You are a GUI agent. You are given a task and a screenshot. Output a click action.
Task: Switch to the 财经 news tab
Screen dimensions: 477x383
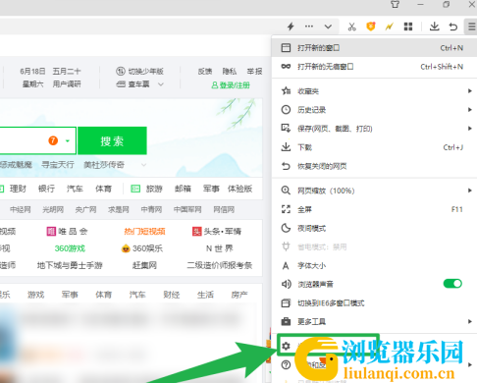(172, 295)
